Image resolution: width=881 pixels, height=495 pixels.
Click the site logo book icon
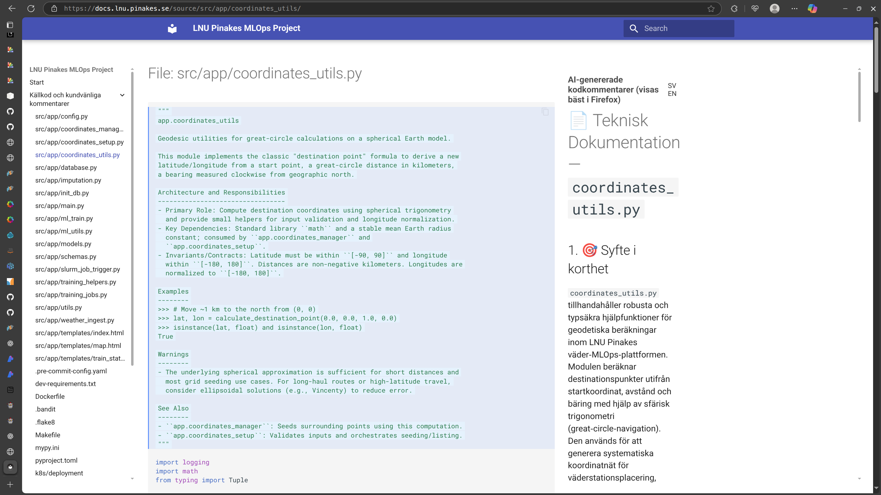[x=172, y=29]
